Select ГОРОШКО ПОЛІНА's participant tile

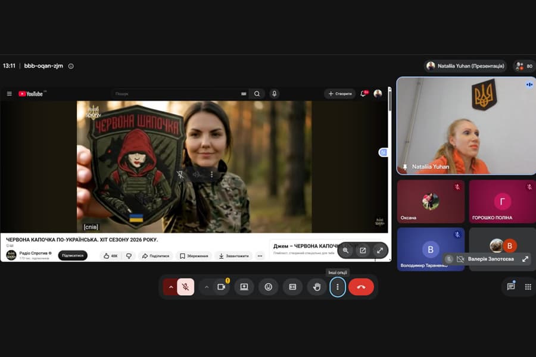click(503, 202)
